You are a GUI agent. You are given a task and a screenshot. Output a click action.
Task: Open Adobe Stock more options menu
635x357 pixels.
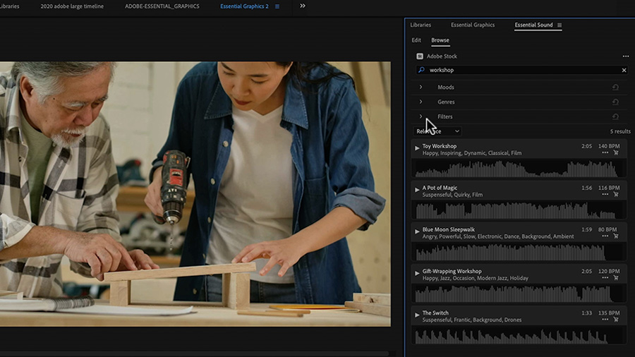pos(625,56)
